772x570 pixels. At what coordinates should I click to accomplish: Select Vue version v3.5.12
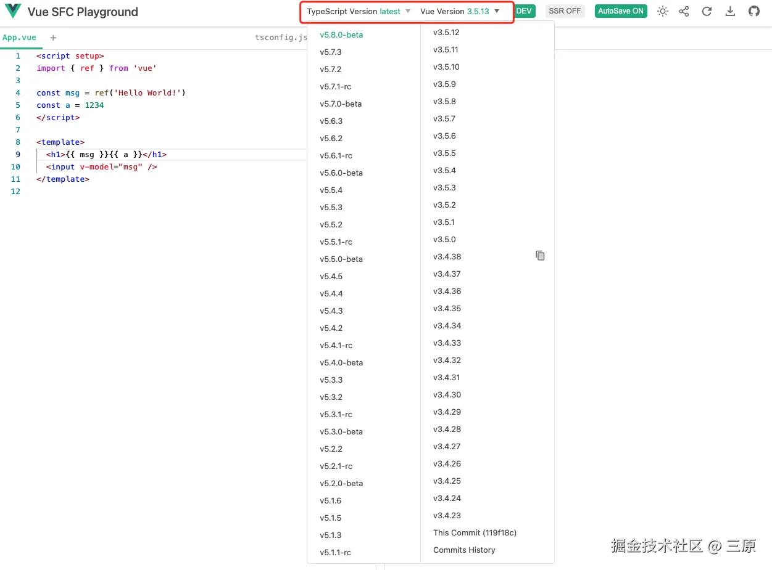pos(446,33)
